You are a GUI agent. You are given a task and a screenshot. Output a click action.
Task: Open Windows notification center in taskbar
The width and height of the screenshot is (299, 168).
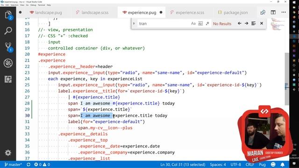pyautogui.click(x=294, y=163)
